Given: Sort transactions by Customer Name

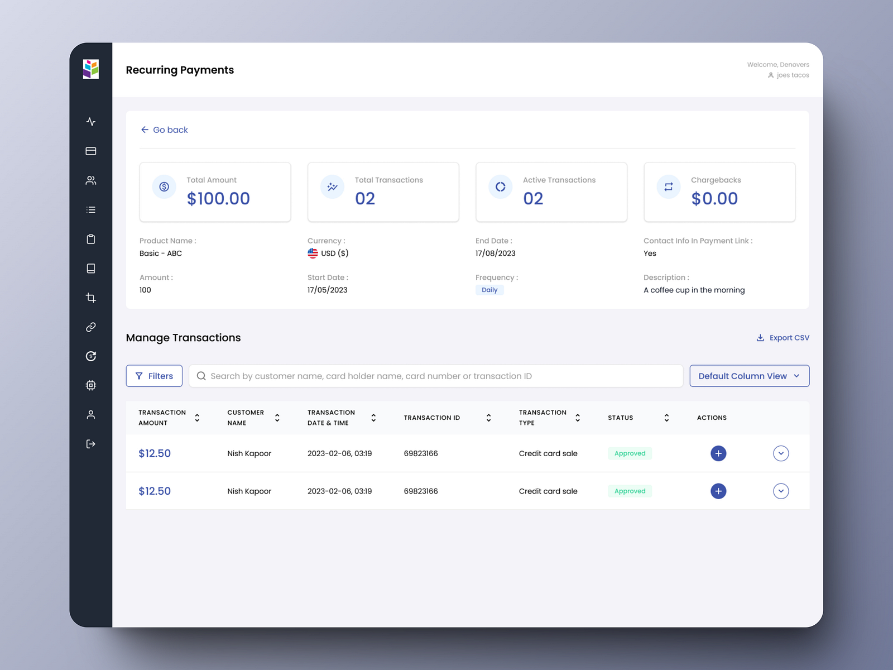Looking at the screenshot, I should pyautogui.click(x=277, y=417).
